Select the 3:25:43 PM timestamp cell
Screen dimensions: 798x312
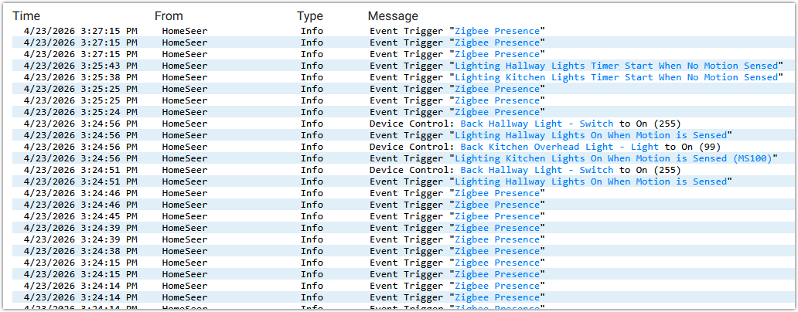(x=80, y=66)
